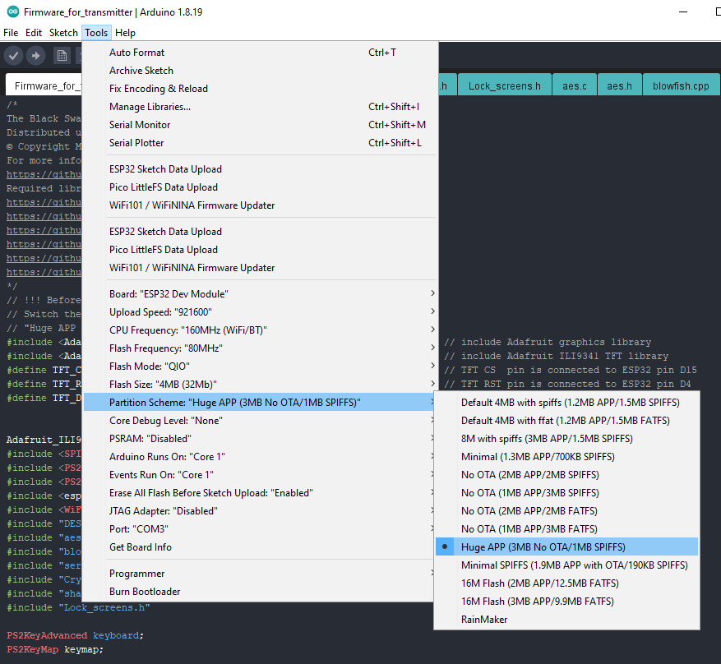Open the Serial Plotter
The width and height of the screenshot is (721, 664).
pos(260,143)
